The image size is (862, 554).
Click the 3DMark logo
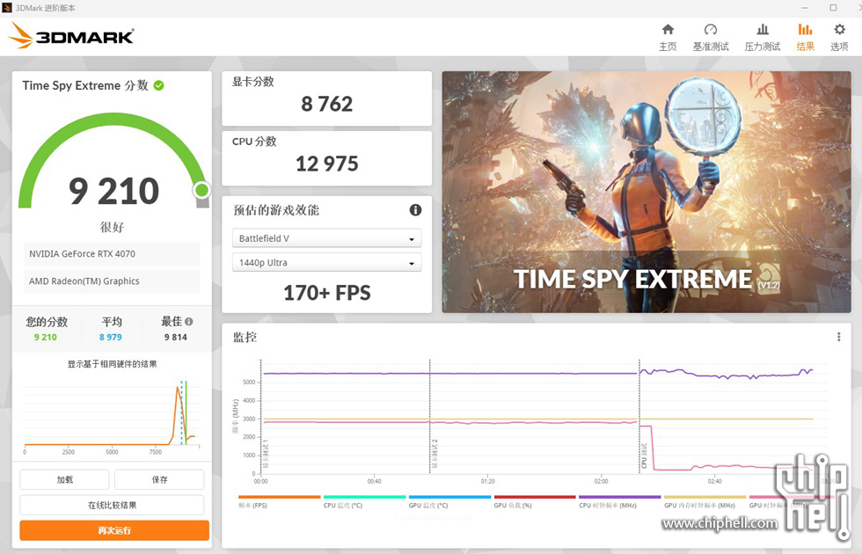pyautogui.click(x=71, y=36)
